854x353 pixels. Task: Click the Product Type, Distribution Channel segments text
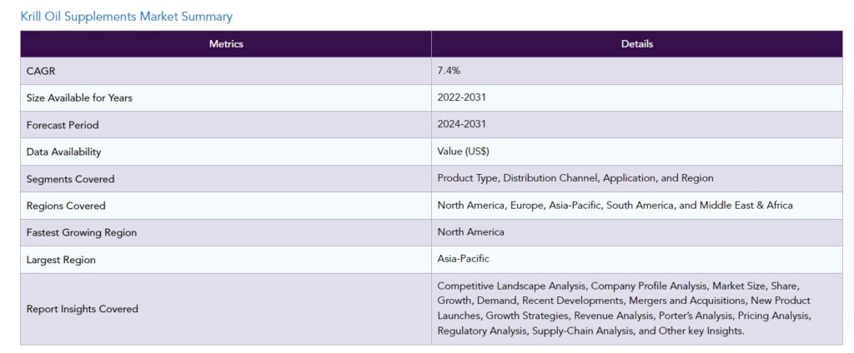[x=575, y=178]
